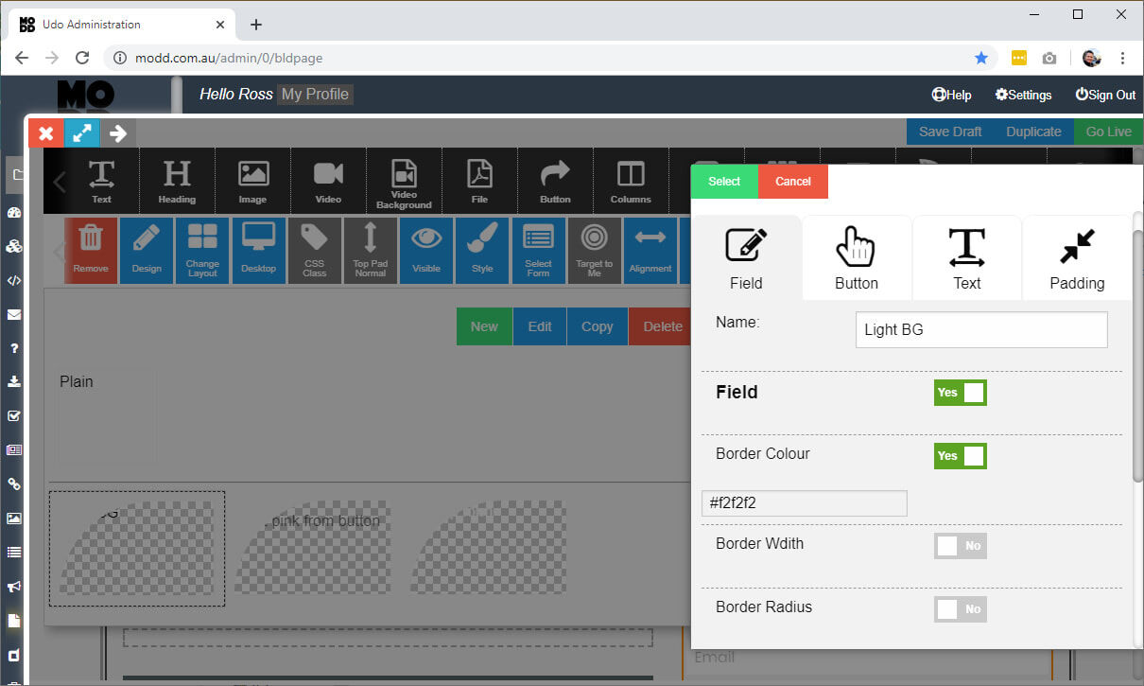Switch to the Button tab
1144x686 pixels.
[856, 256]
